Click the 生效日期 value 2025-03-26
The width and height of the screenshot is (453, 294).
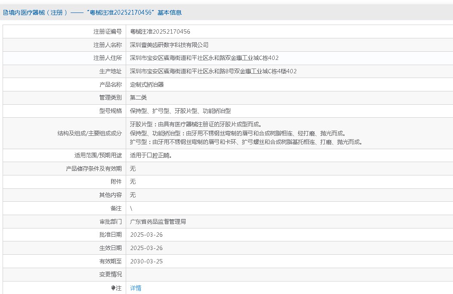[146, 248]
